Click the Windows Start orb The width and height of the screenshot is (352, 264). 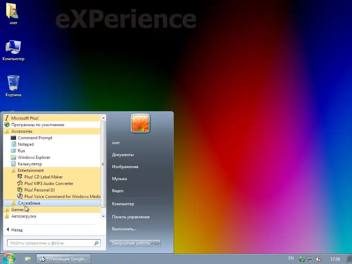pyautogui.click(x=9, y=258)
